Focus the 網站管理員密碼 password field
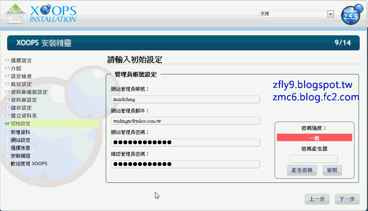The image size is (368, 211). (x=186, y=142)
